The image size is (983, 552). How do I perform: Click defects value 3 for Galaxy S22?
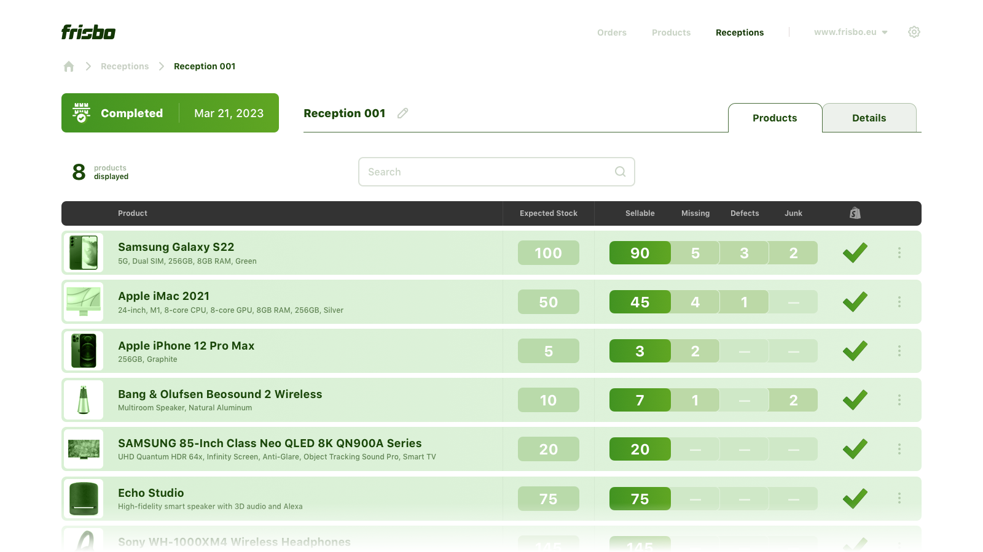pyautogui.click(x=745, y=253)
